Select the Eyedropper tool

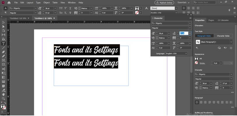coord(3,90)
